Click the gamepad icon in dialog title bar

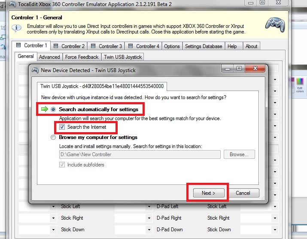click(35, 70)
